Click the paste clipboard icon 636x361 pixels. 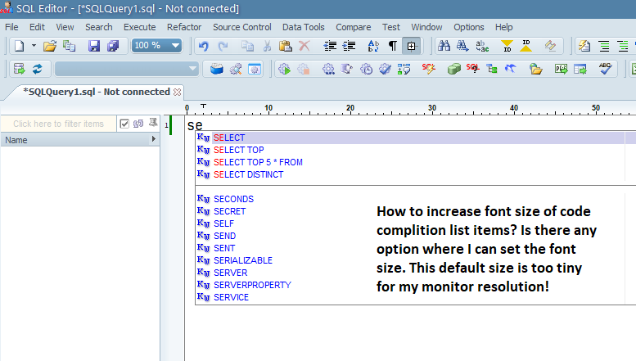286,46
